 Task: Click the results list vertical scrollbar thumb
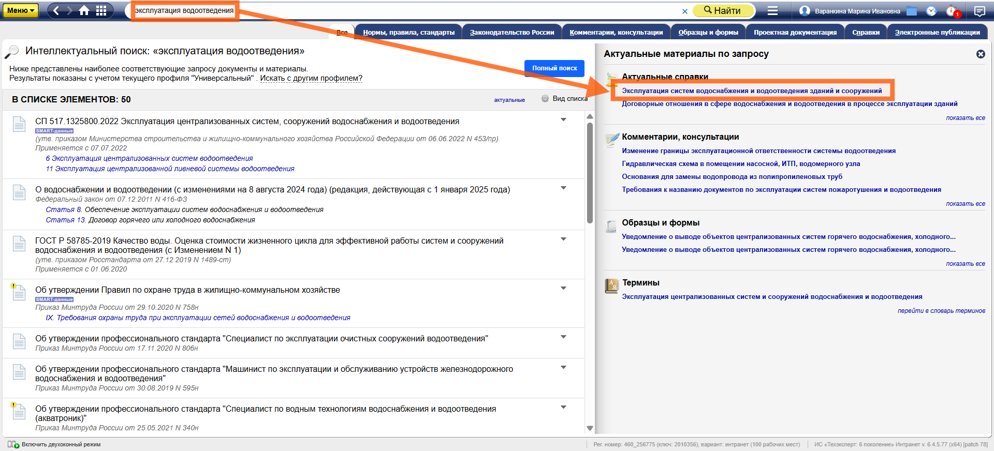pos(590,172)
